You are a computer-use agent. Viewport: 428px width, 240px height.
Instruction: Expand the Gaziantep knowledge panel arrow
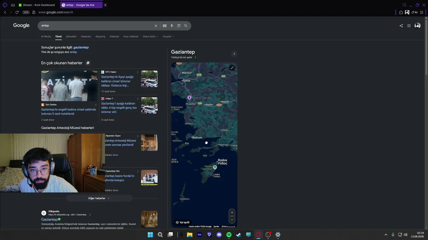234,54
